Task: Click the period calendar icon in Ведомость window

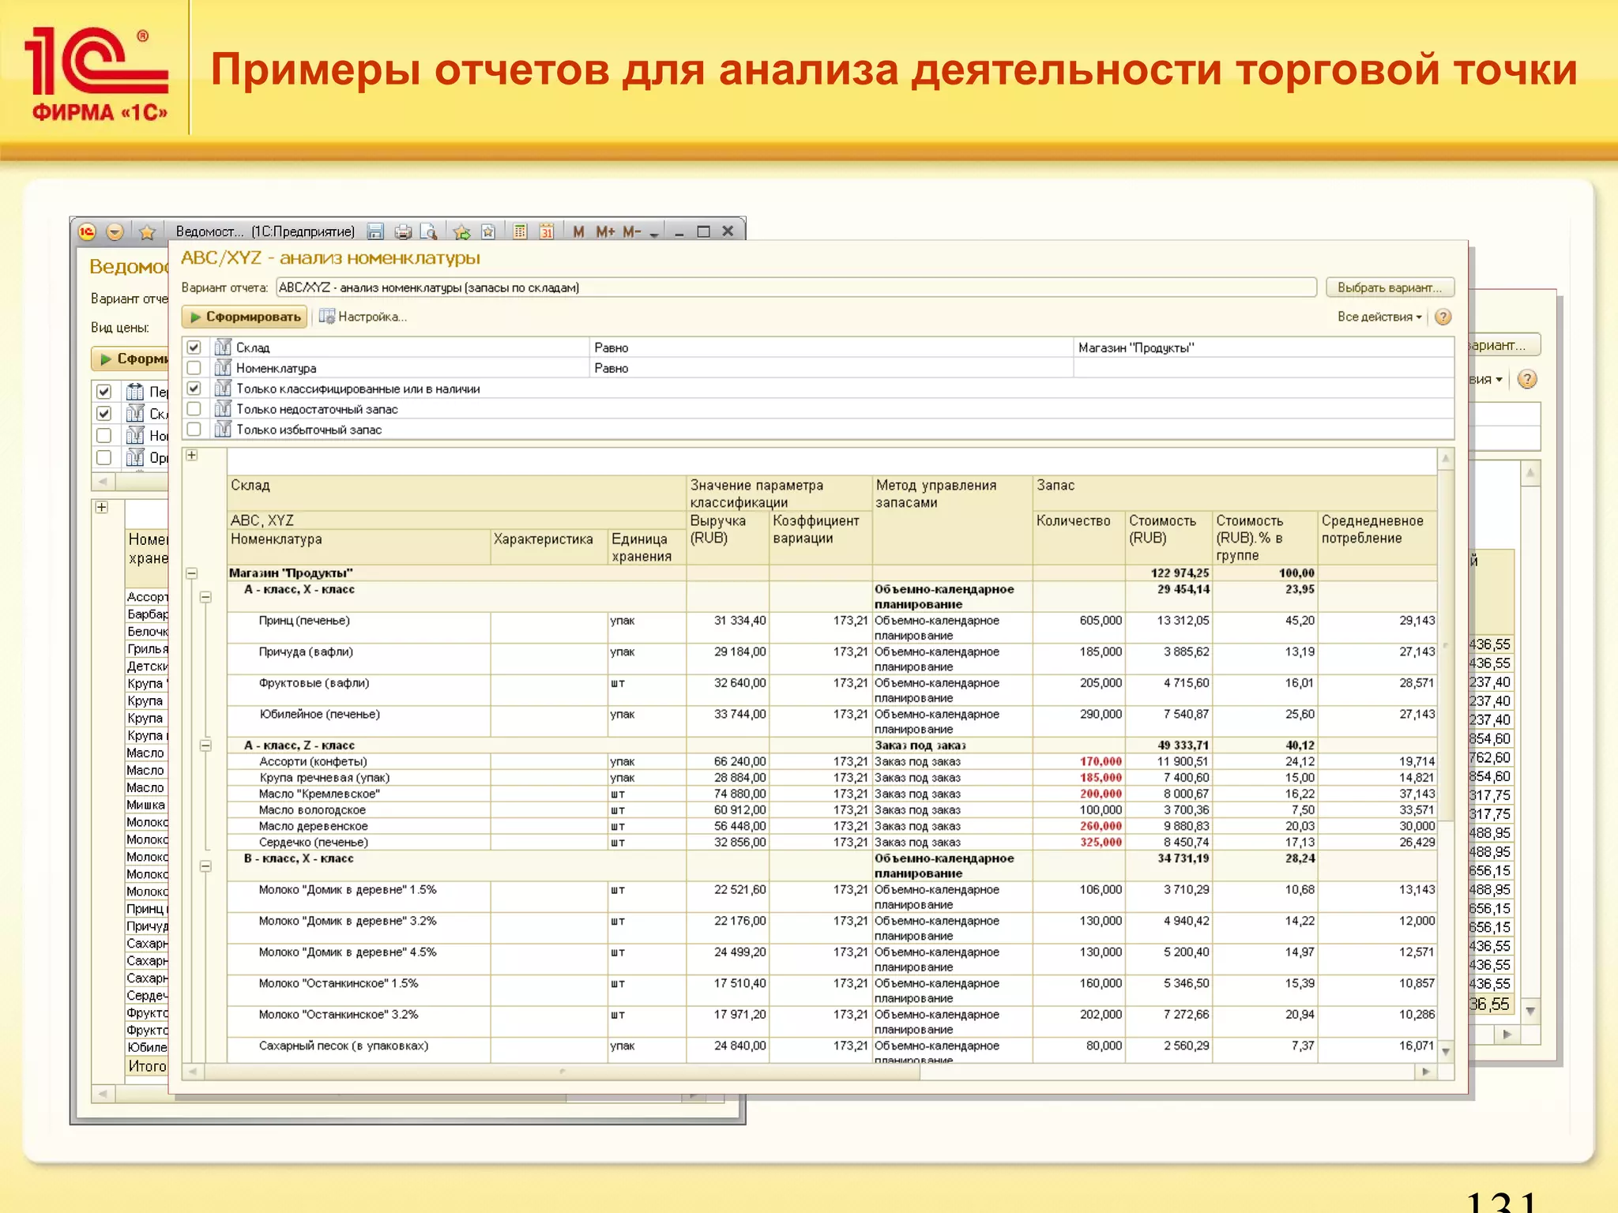Action: pos(136,392)
